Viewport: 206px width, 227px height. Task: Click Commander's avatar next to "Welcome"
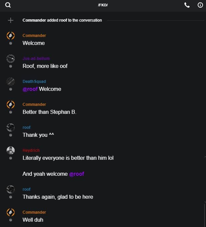11,36
